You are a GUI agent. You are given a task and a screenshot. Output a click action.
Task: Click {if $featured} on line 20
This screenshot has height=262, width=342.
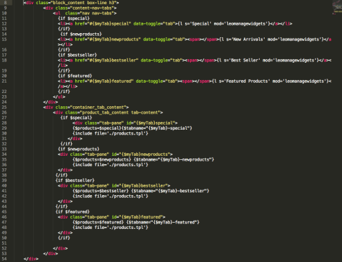click(x=75, y=76)
